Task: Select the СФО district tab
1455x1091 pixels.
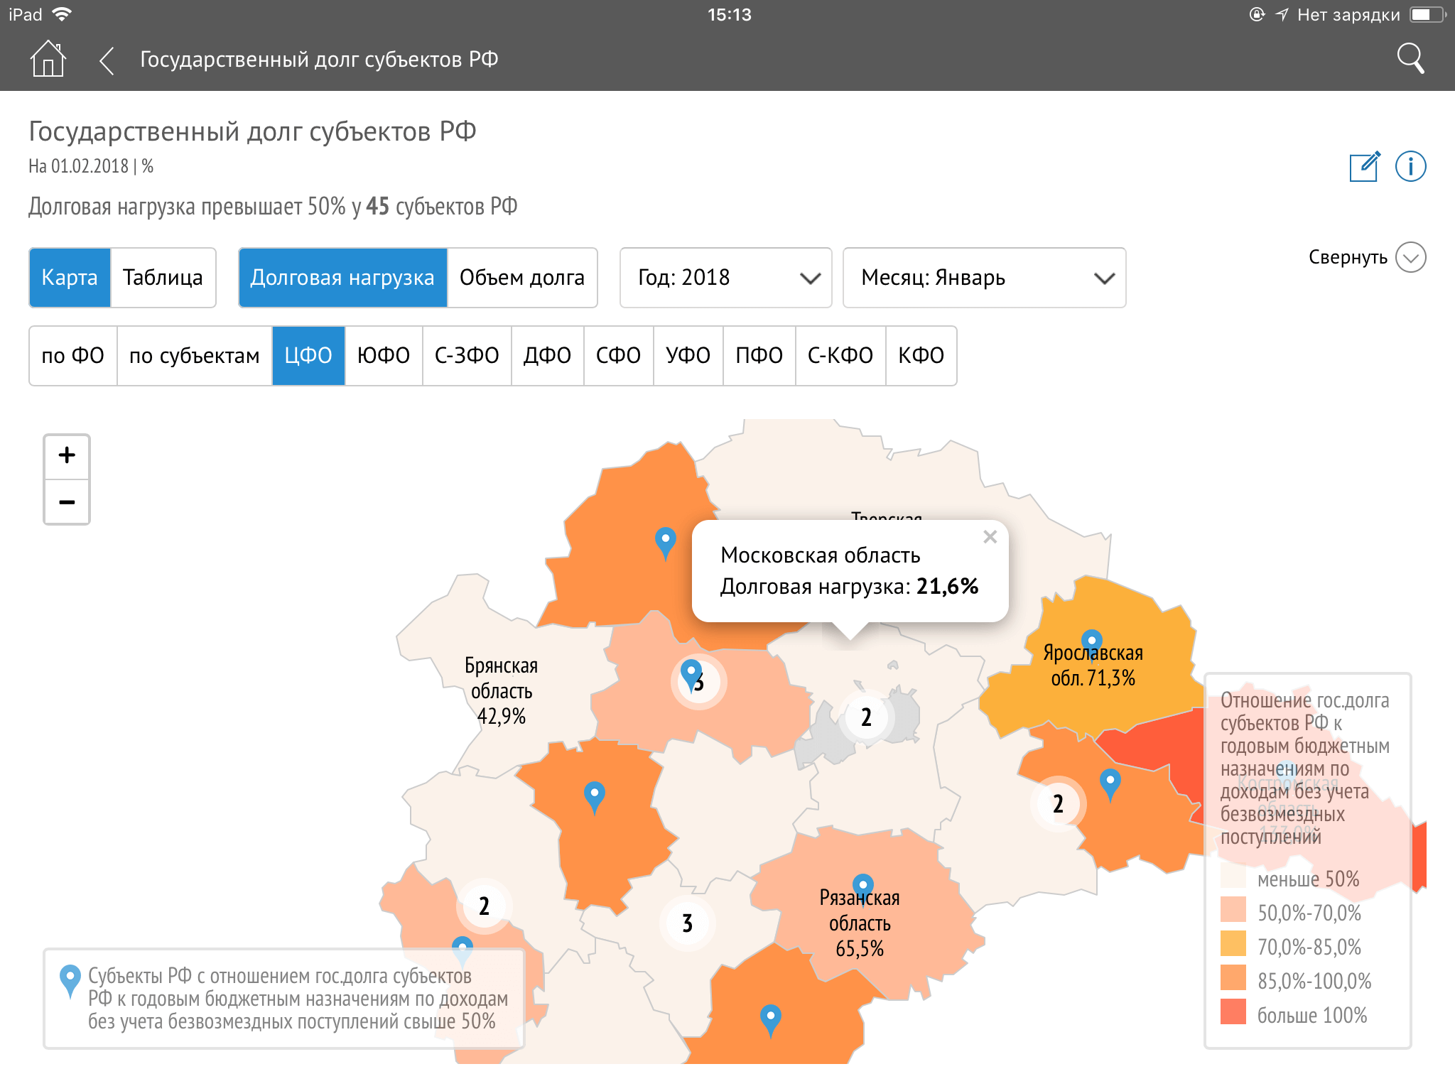Action: (618, 356)
